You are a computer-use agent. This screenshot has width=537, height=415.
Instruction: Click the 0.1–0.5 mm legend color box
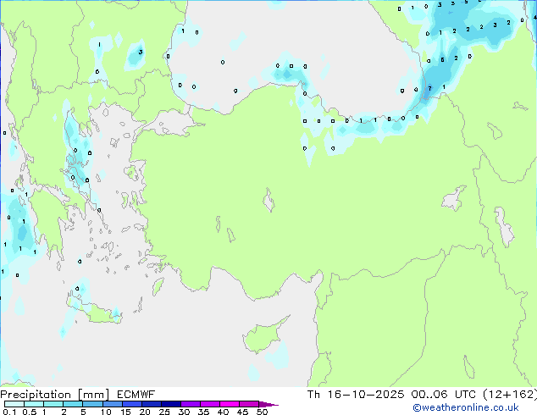pos(14,404)
